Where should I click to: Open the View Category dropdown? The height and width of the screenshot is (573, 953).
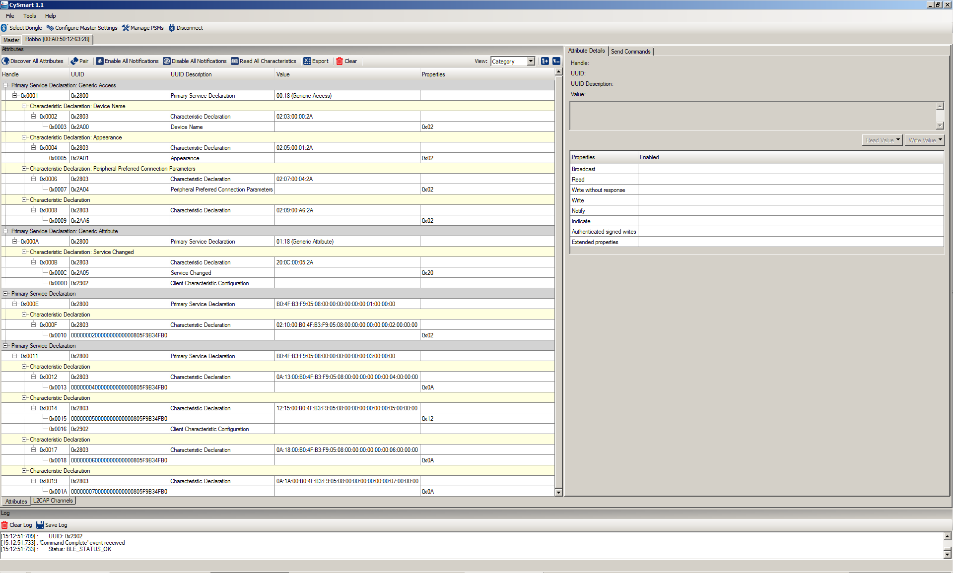click(x=531, y=62)
